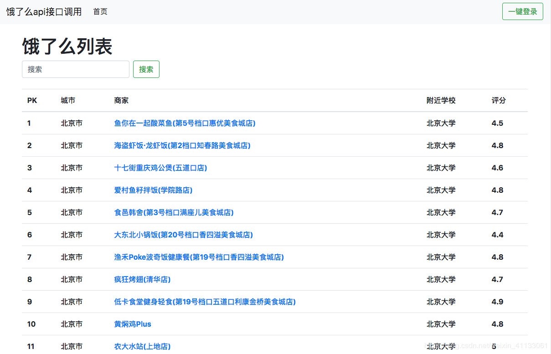Click 北京市 in row 2
551x354 pixels.
[72, 145]
